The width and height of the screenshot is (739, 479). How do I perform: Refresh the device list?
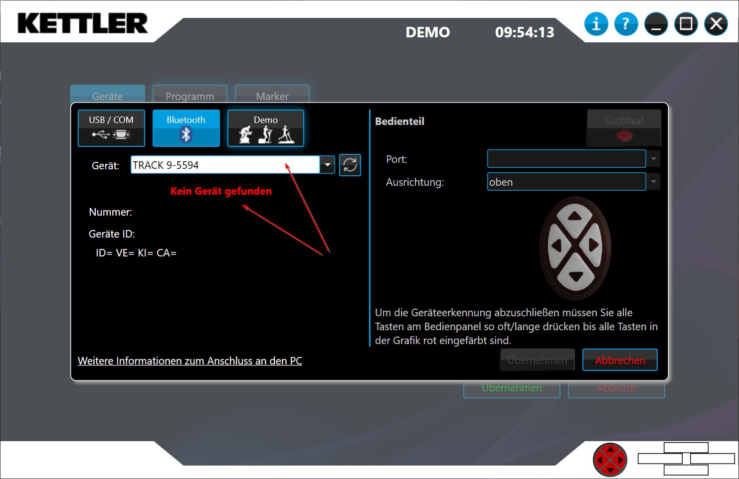[x=350, y=165]
